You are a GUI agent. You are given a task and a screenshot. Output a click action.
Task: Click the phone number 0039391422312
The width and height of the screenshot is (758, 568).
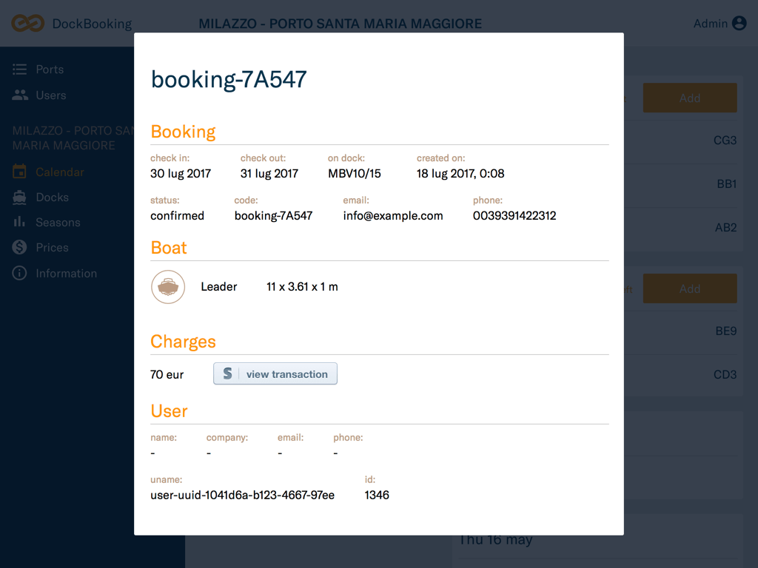[x=514, y=215]
